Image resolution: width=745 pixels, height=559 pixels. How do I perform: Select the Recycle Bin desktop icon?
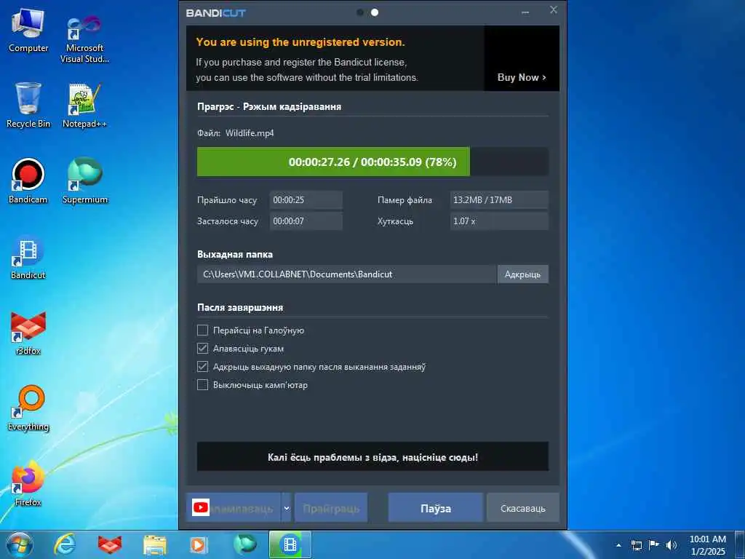pos(28,106)
